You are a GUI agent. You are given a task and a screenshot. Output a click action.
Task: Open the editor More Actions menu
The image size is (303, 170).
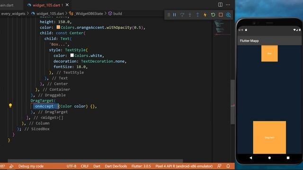[228, 5]
